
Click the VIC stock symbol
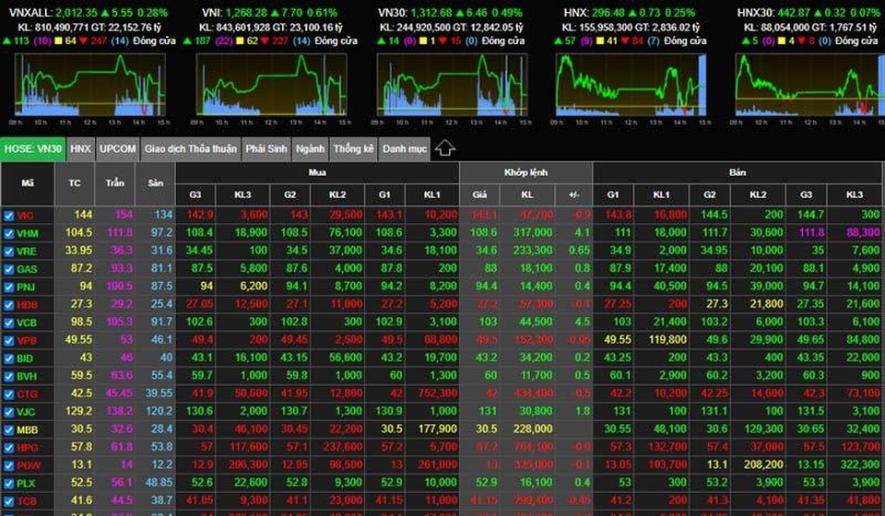25,216
